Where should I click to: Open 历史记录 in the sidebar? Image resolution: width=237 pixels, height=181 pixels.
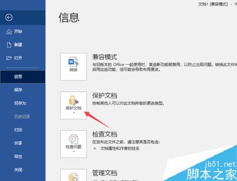23,117
